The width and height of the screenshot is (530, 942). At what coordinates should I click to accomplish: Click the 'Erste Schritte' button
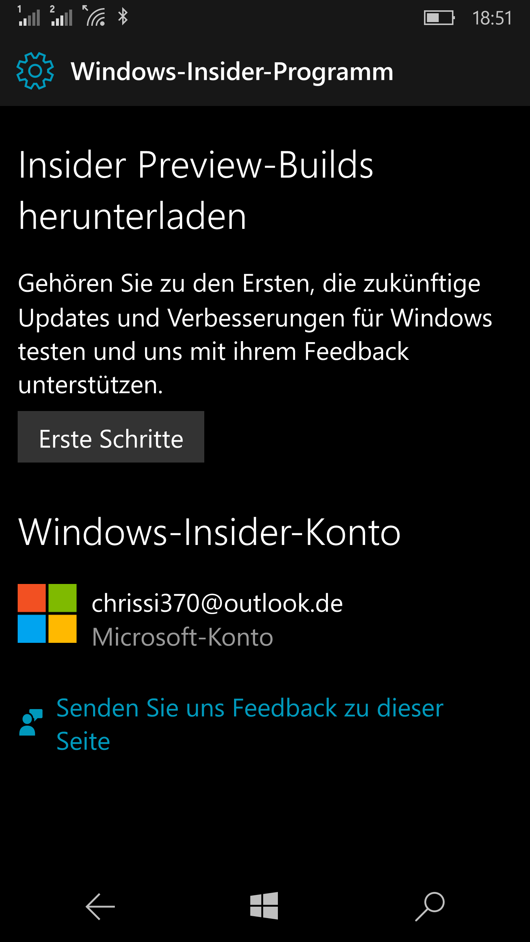pyautogui.click(x=111, y=437)
